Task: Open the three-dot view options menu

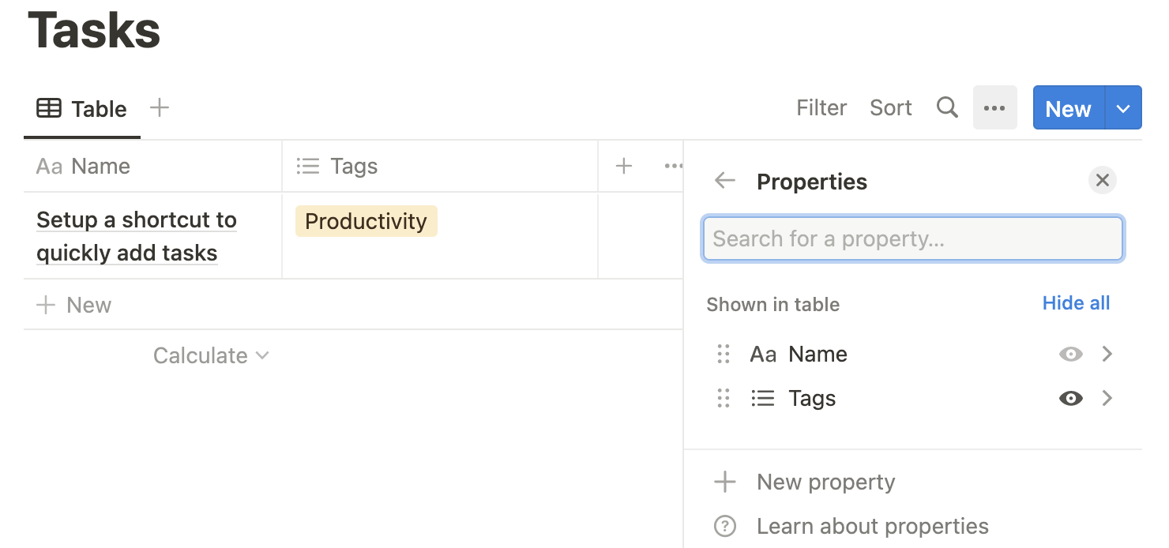Action: 994,108
